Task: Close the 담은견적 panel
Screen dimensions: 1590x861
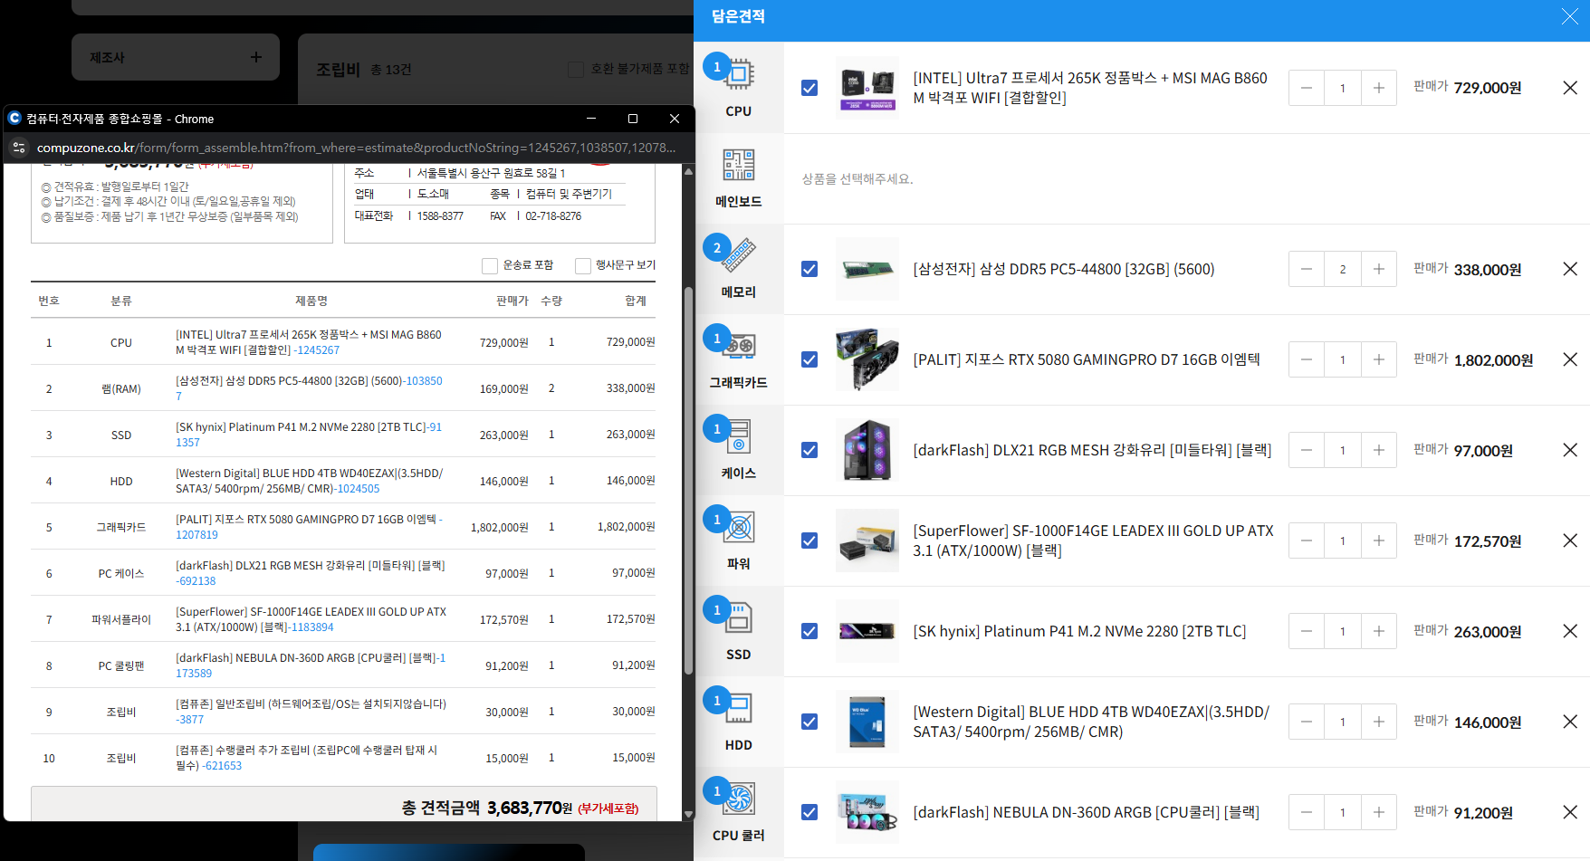Action: tap(1570, 17)
